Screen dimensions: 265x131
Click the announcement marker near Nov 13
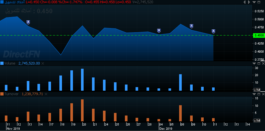click(28, 22)
